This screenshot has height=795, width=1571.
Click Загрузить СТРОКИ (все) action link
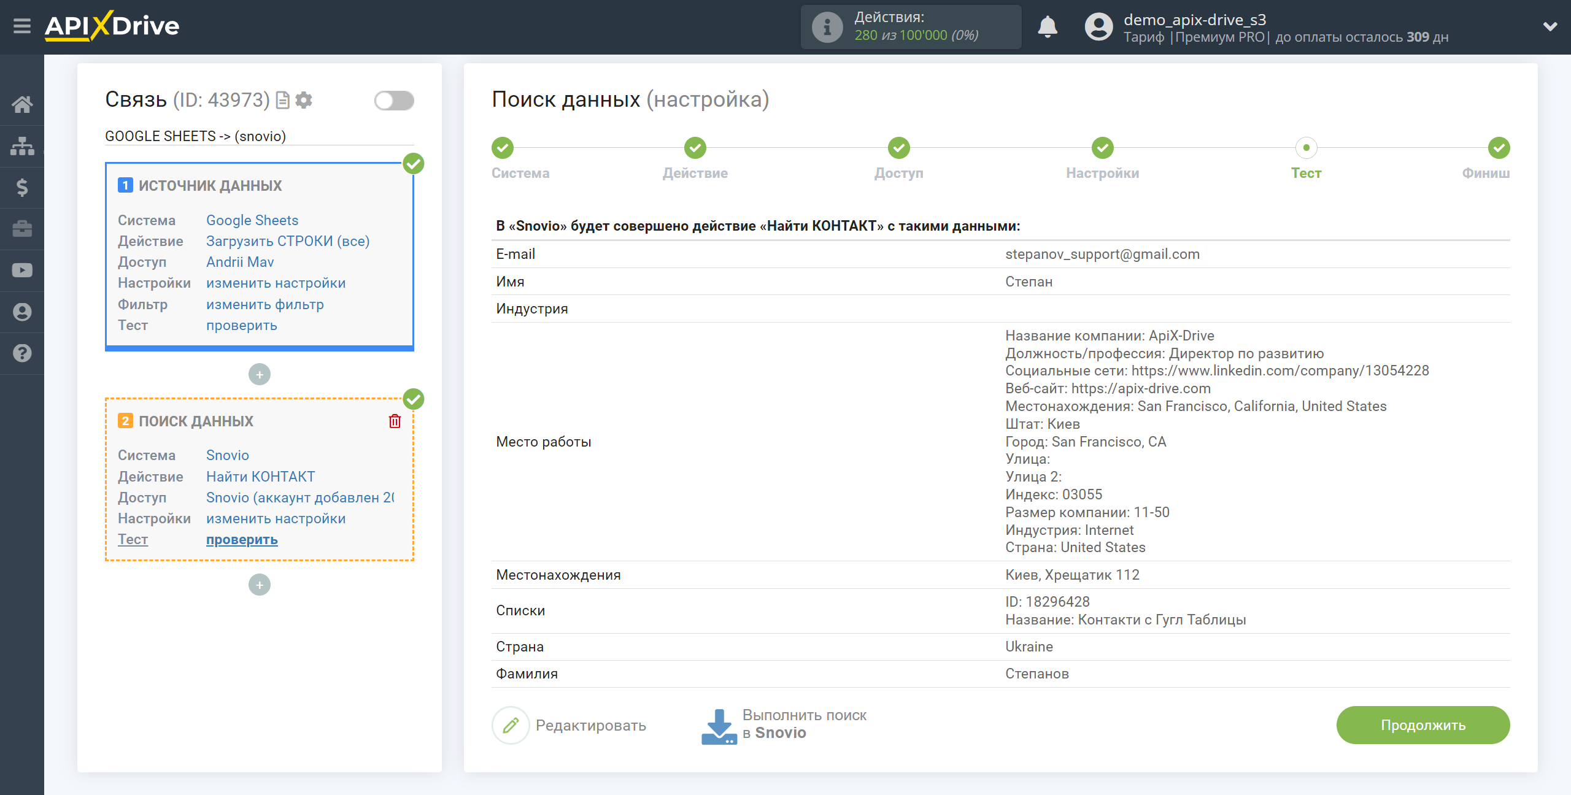click(x=288, y=241)
